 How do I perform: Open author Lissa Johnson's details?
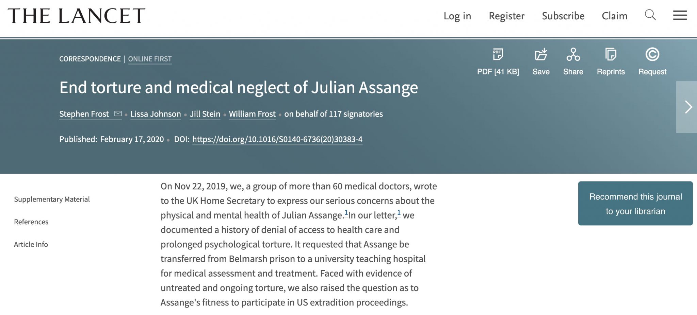156,114
